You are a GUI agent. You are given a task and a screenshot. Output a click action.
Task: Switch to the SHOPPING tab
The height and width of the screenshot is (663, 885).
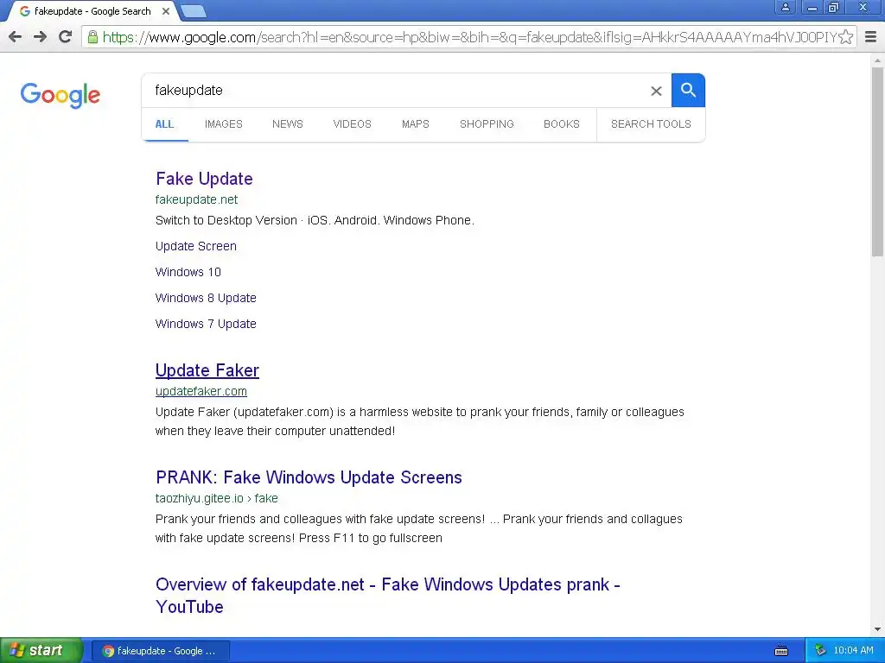coord(487,124)
